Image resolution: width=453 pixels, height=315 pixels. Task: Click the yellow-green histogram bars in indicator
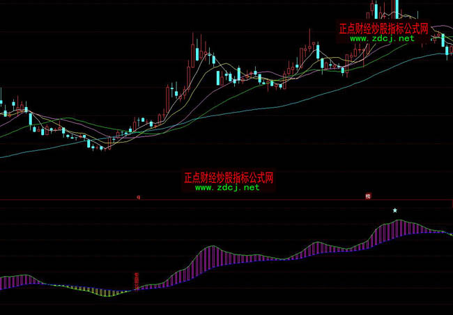pyautogui.click(x=105, y=292)
